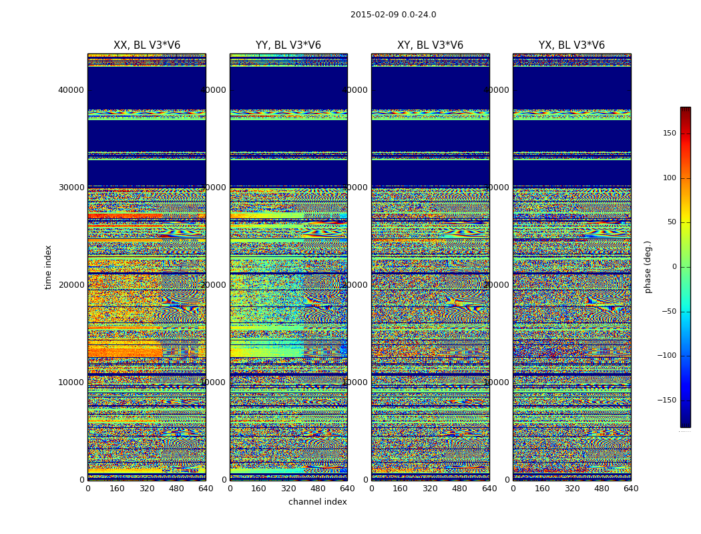The image size is (701, 534).
Task: Click the 'channel index' x-axis label
Action: tap(318, 502)
